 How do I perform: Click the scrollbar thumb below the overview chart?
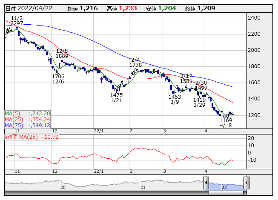[226, 193]
